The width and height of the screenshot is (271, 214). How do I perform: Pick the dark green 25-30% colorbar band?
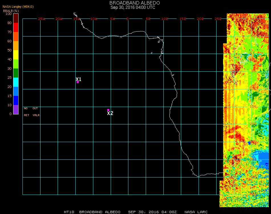[16, 73]
